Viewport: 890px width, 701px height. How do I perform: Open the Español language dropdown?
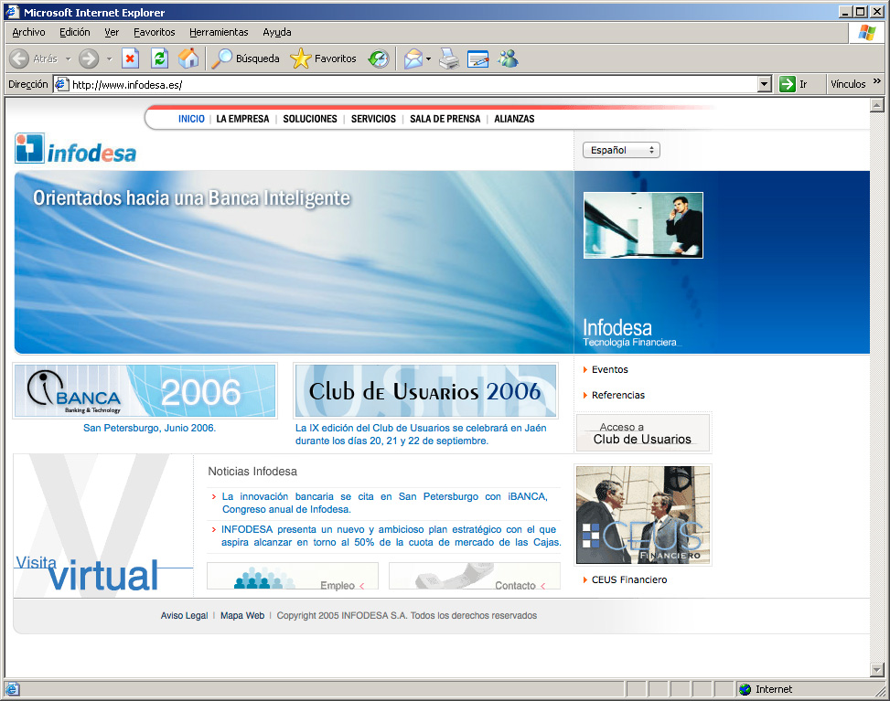click(x=621, y=150)
